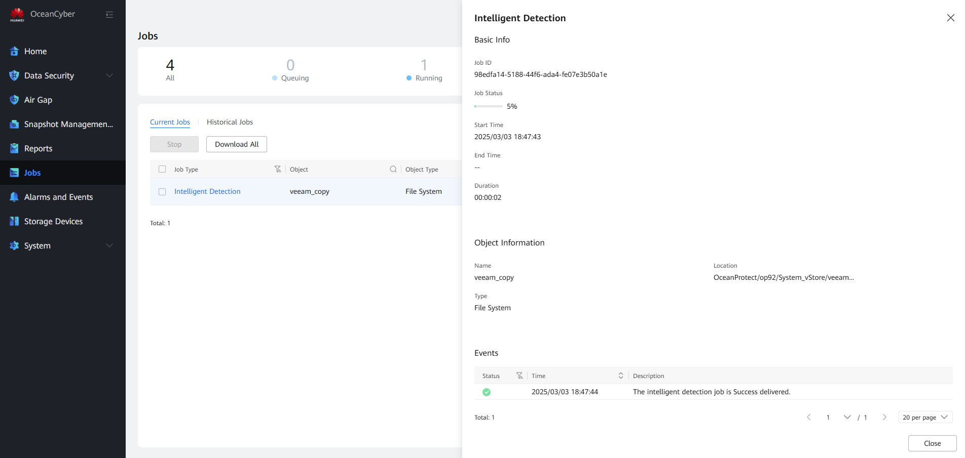Tick the checkbox for Intelligent Detection row
Viewport: 965px width, 458px height.
point(162,192)
